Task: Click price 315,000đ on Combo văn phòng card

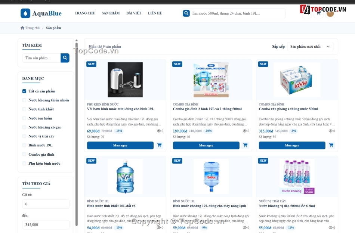Action: [266, 131]
